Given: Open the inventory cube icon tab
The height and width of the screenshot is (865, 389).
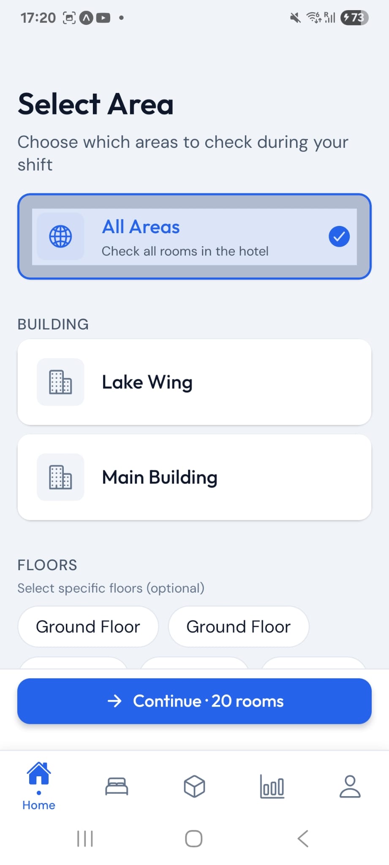Looking at the screenshot, I should pyautogui.click(x=194, y=786).
